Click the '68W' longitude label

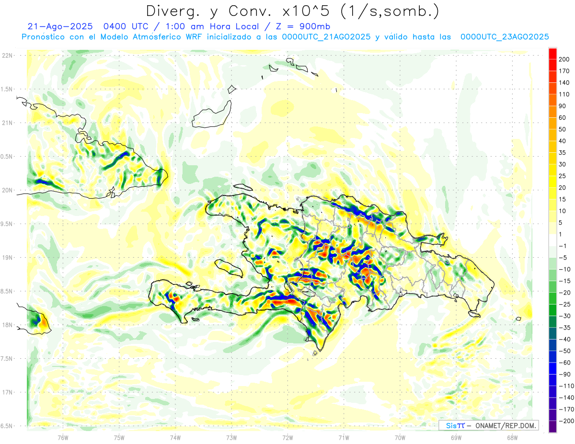point(512,437)
